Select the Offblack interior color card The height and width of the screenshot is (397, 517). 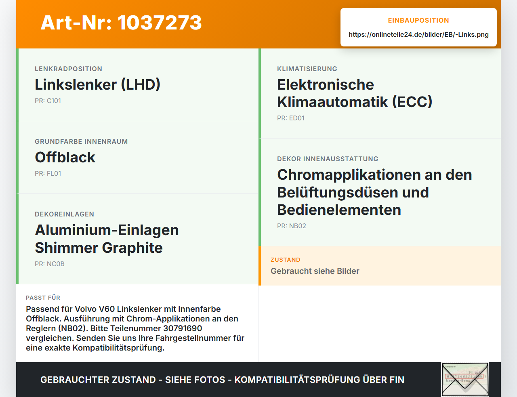click(137, 158)
